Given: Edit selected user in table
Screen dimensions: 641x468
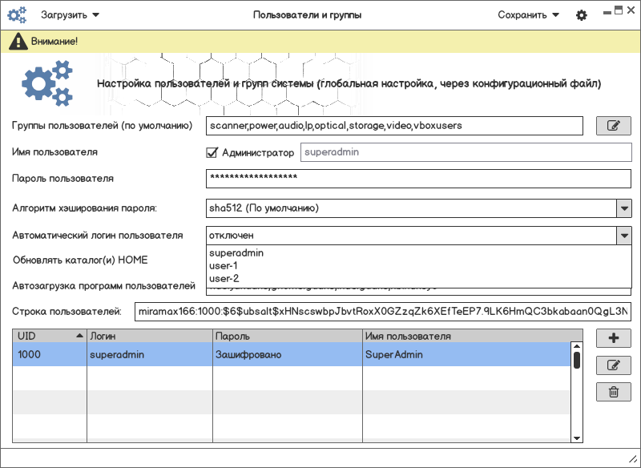Looking at the screenshot, I should pyautogui.click(x=613, y=365).
